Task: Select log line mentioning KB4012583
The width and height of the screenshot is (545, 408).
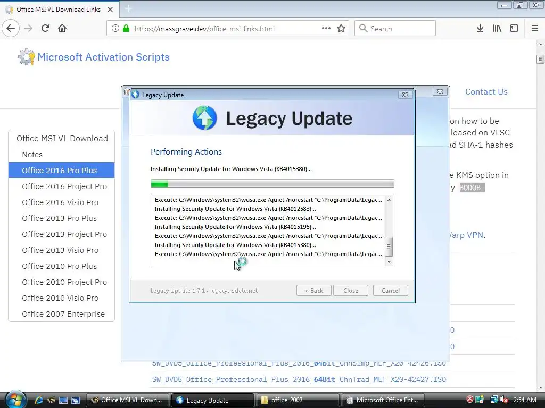Action: (235, 209)
